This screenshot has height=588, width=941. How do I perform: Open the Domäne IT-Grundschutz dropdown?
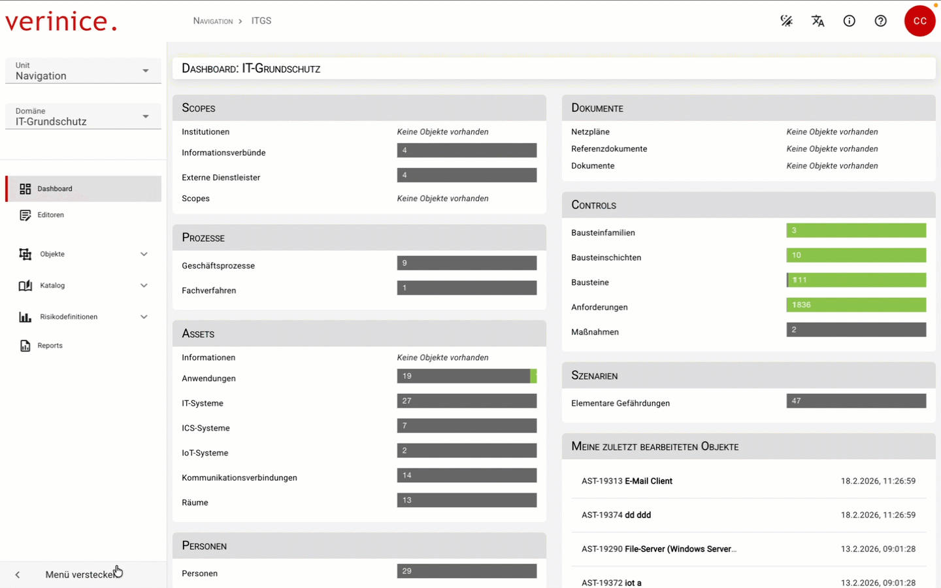coord(83,116)
